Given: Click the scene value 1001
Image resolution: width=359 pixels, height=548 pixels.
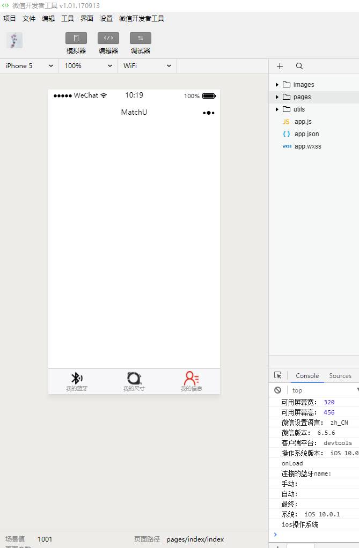Looking at the screenshot, I should [45, 539].
